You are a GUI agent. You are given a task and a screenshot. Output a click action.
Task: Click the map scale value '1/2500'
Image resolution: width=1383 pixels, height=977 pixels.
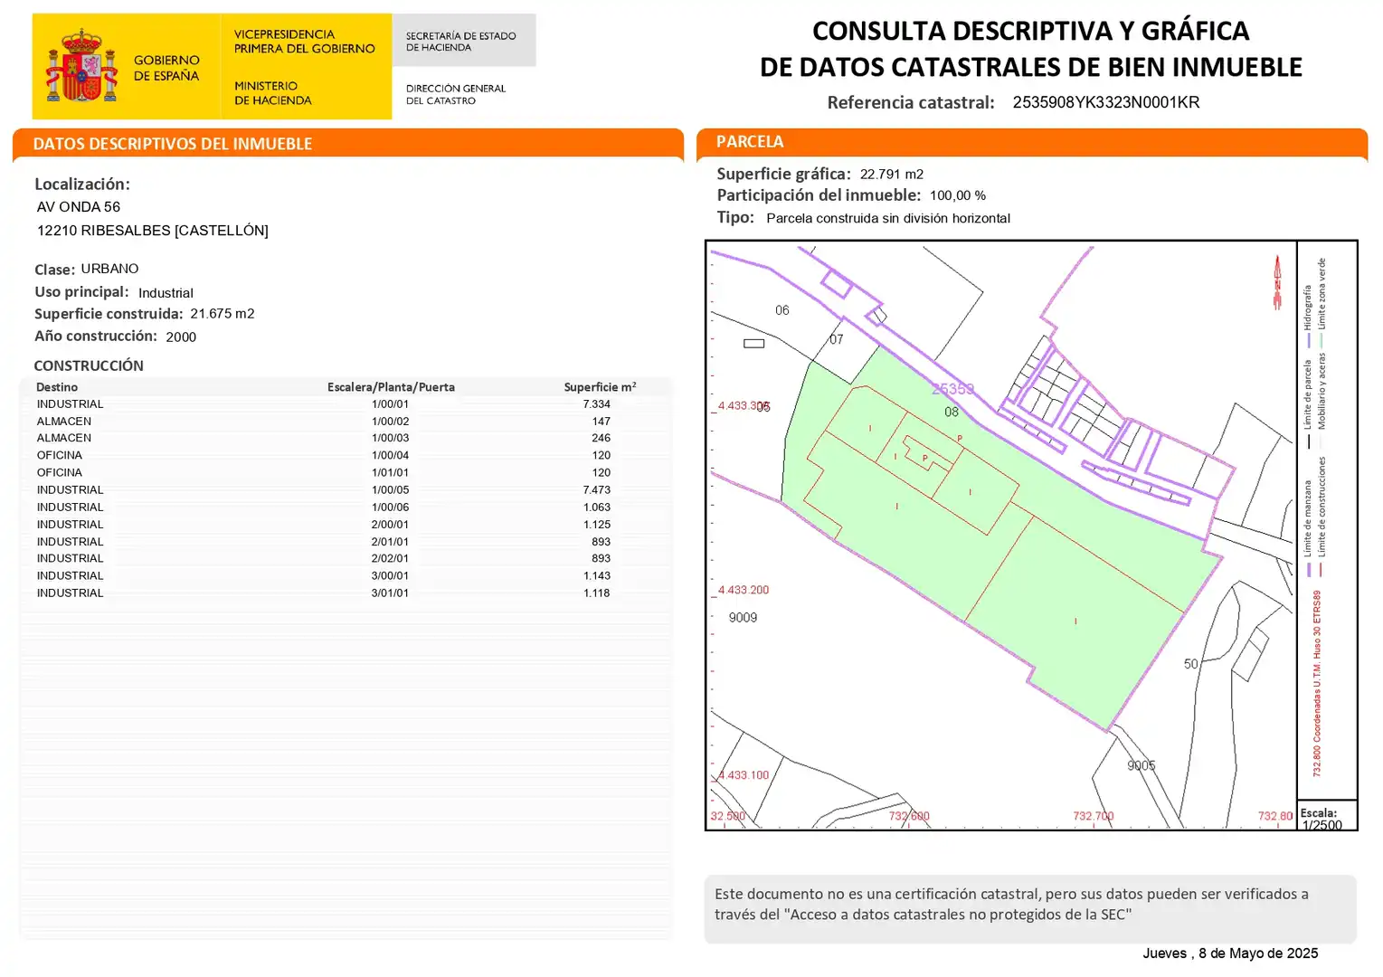pos(1322,825)
